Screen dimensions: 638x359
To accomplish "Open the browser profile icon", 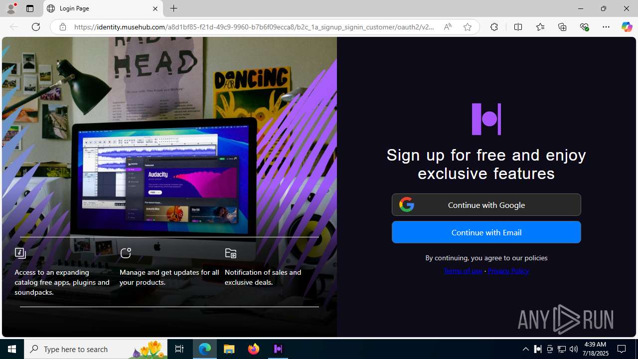I will (11, 8).
